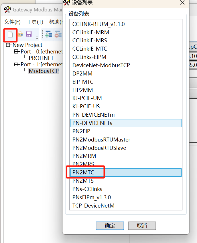197x243 pixels.
Task: Select the PROFINET tree item
Action: tap(41, 58)
